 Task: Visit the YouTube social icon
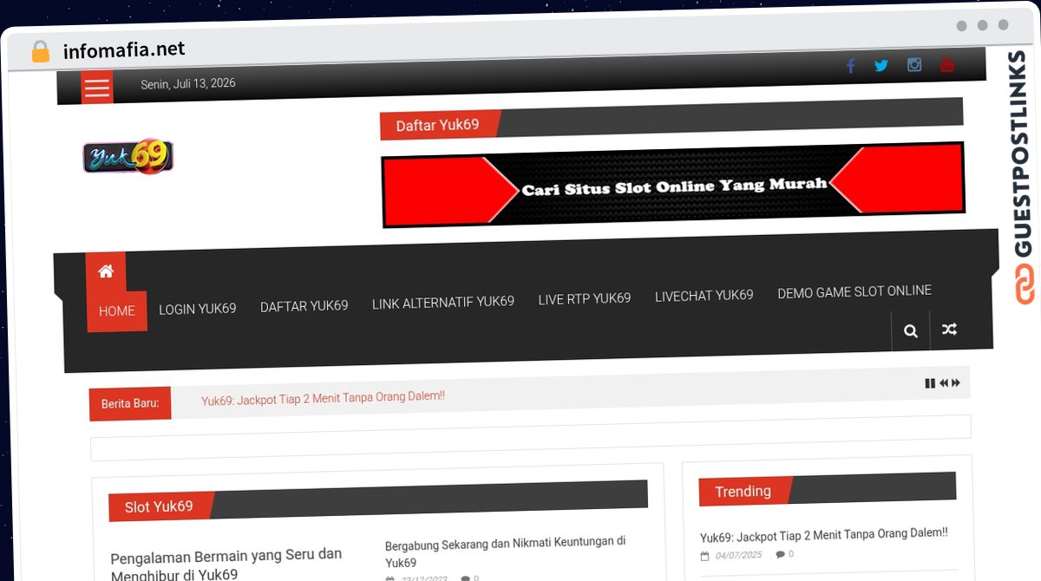click(x=946, y=63)
